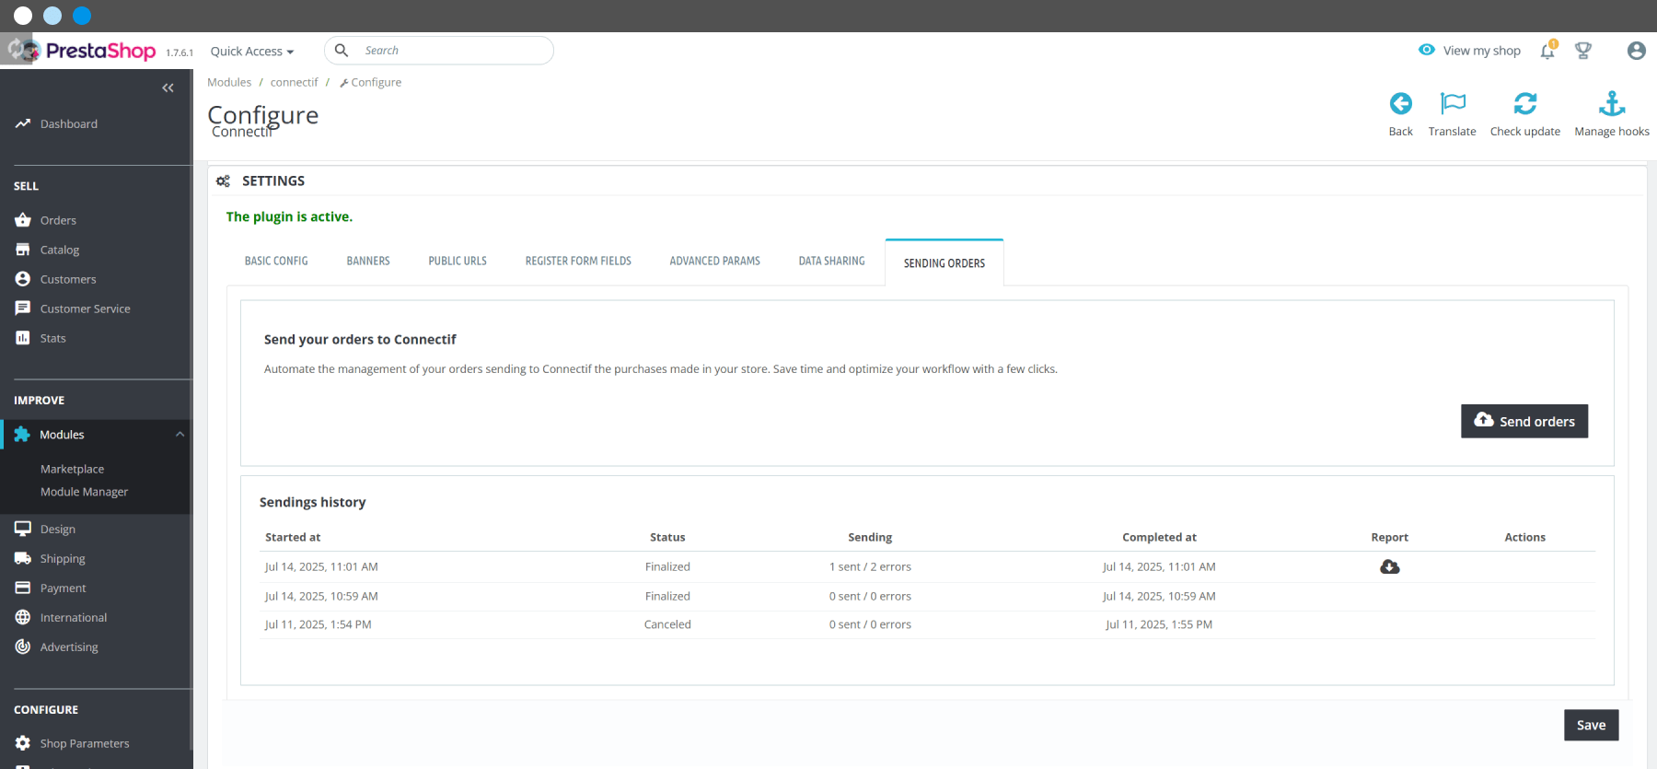Click the Send orders button
The image size is (1657, 769).
click(x=1524, y=421)
